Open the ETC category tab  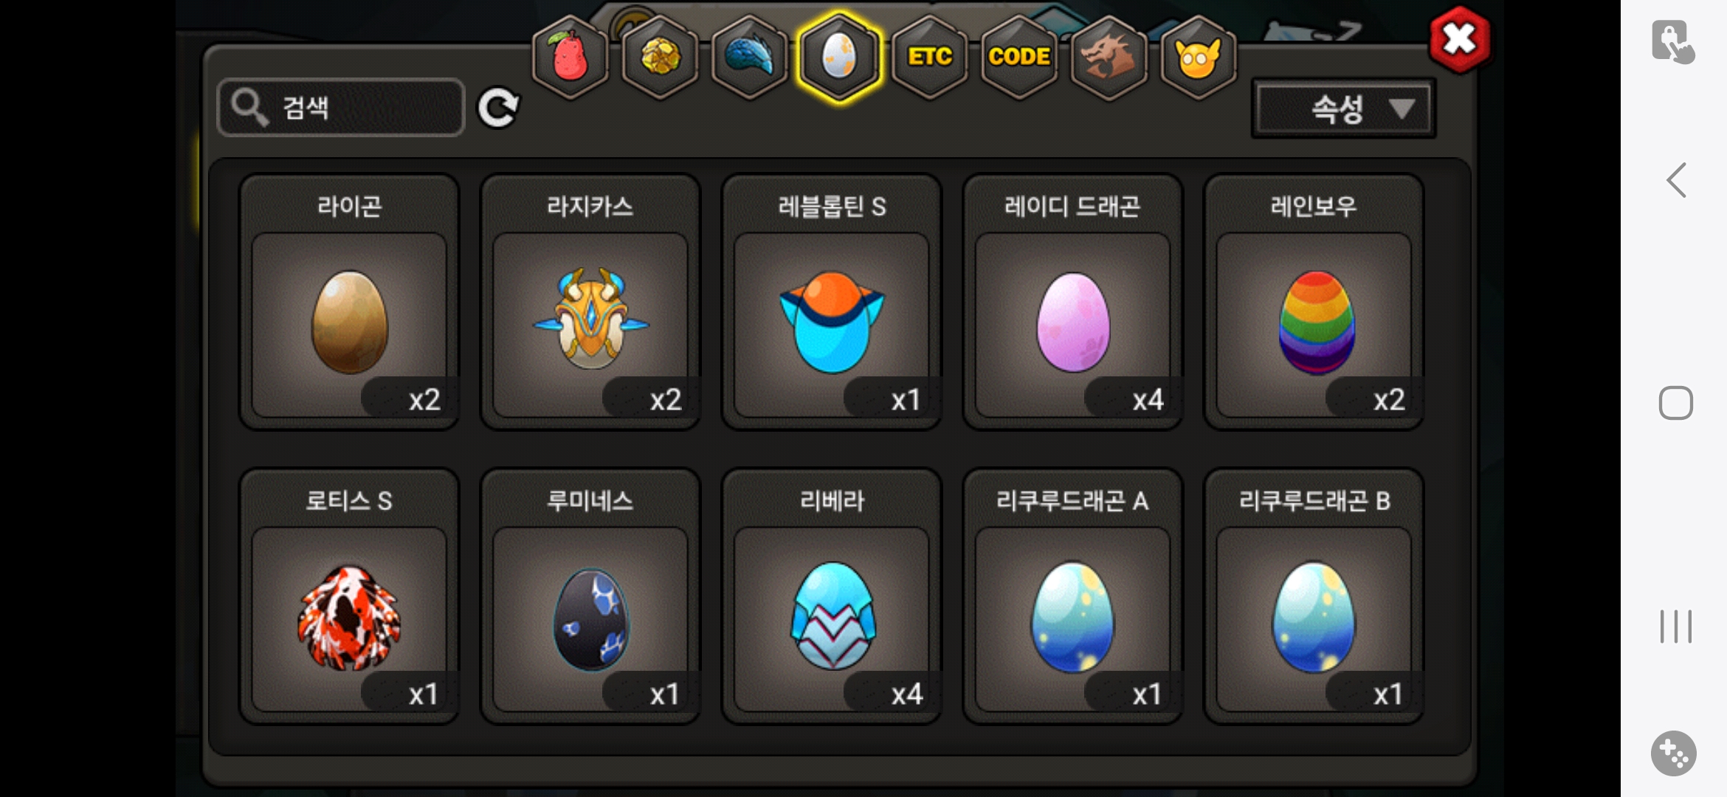pos(929,58)
